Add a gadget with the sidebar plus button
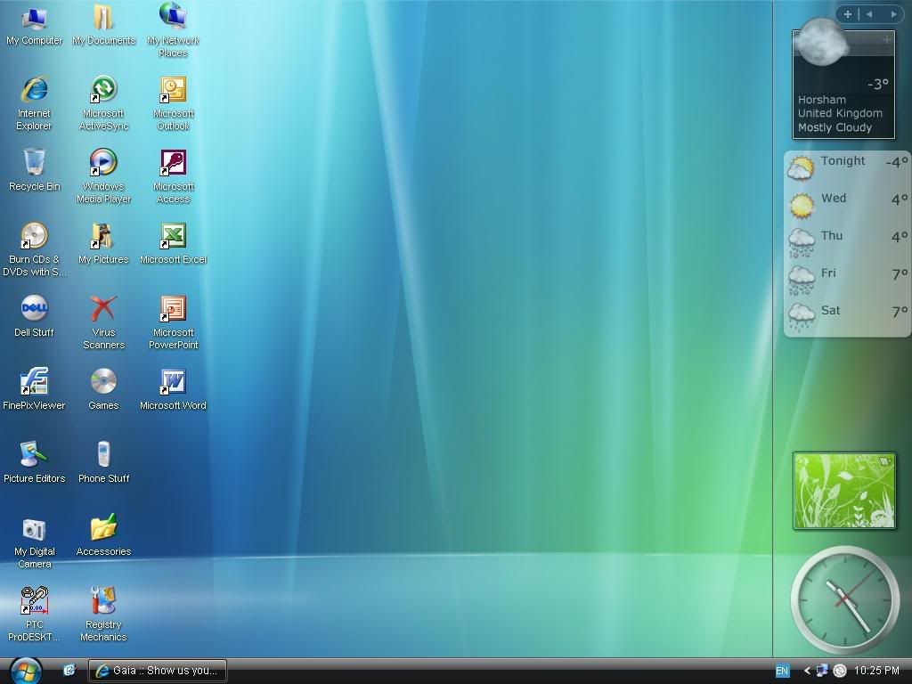Image resolution: width=912 pixels, height=684 pixels. (x=848, y=14)
